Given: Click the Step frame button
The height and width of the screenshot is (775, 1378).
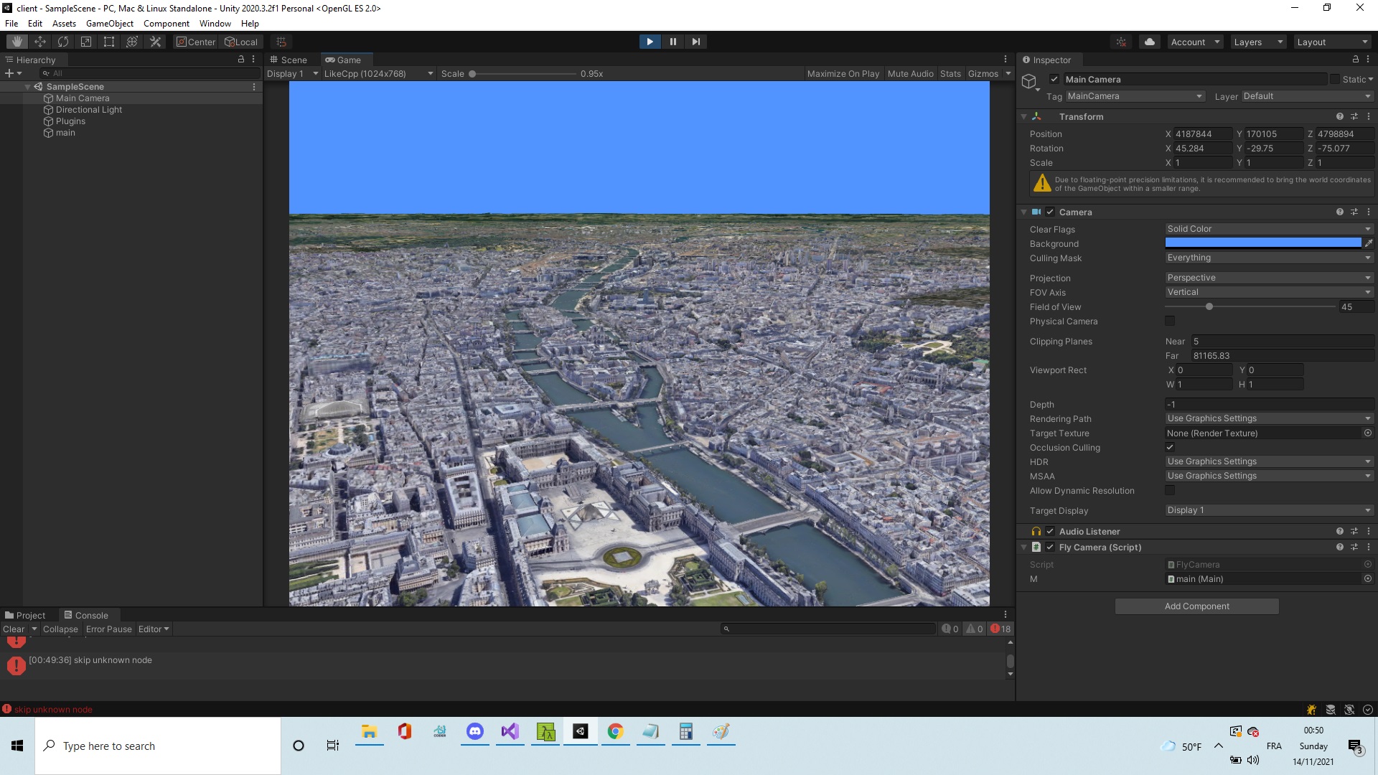Looking at the screenshot, I should coord(695,42).
